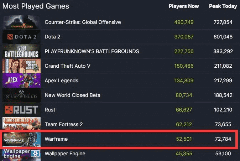Open PLAYERUNKNOWN'S BATTLEGROUNDS game link
This screenshot has height=161, width=240.
(x=92, y=51)
